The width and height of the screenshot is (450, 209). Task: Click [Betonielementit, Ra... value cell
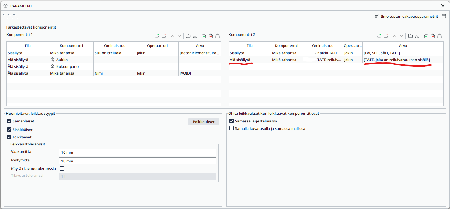(200, 53)
